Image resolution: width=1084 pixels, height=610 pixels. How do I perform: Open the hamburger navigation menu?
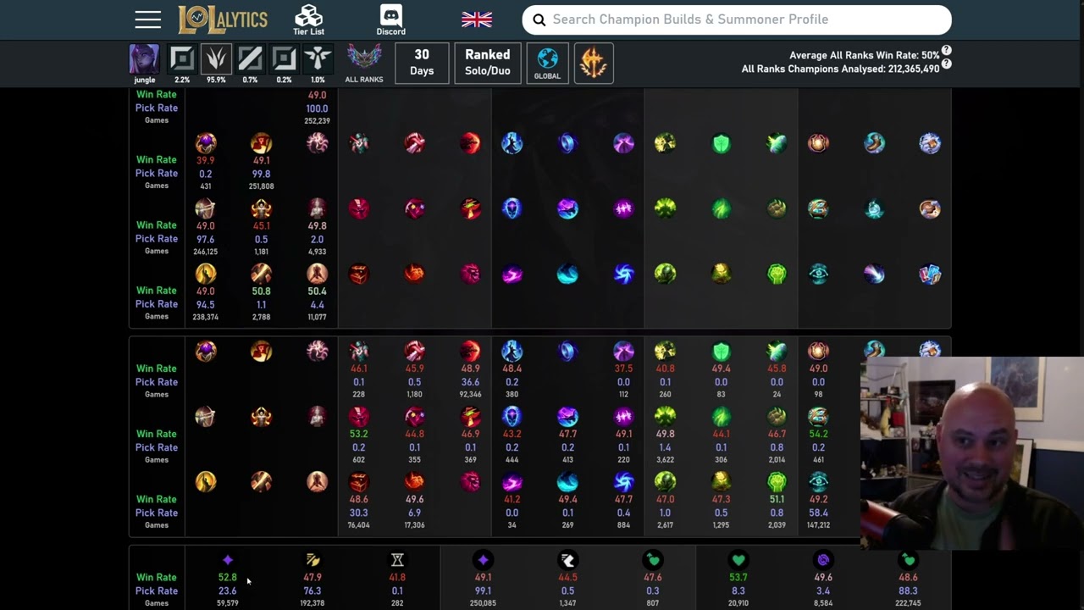(147, 19)
